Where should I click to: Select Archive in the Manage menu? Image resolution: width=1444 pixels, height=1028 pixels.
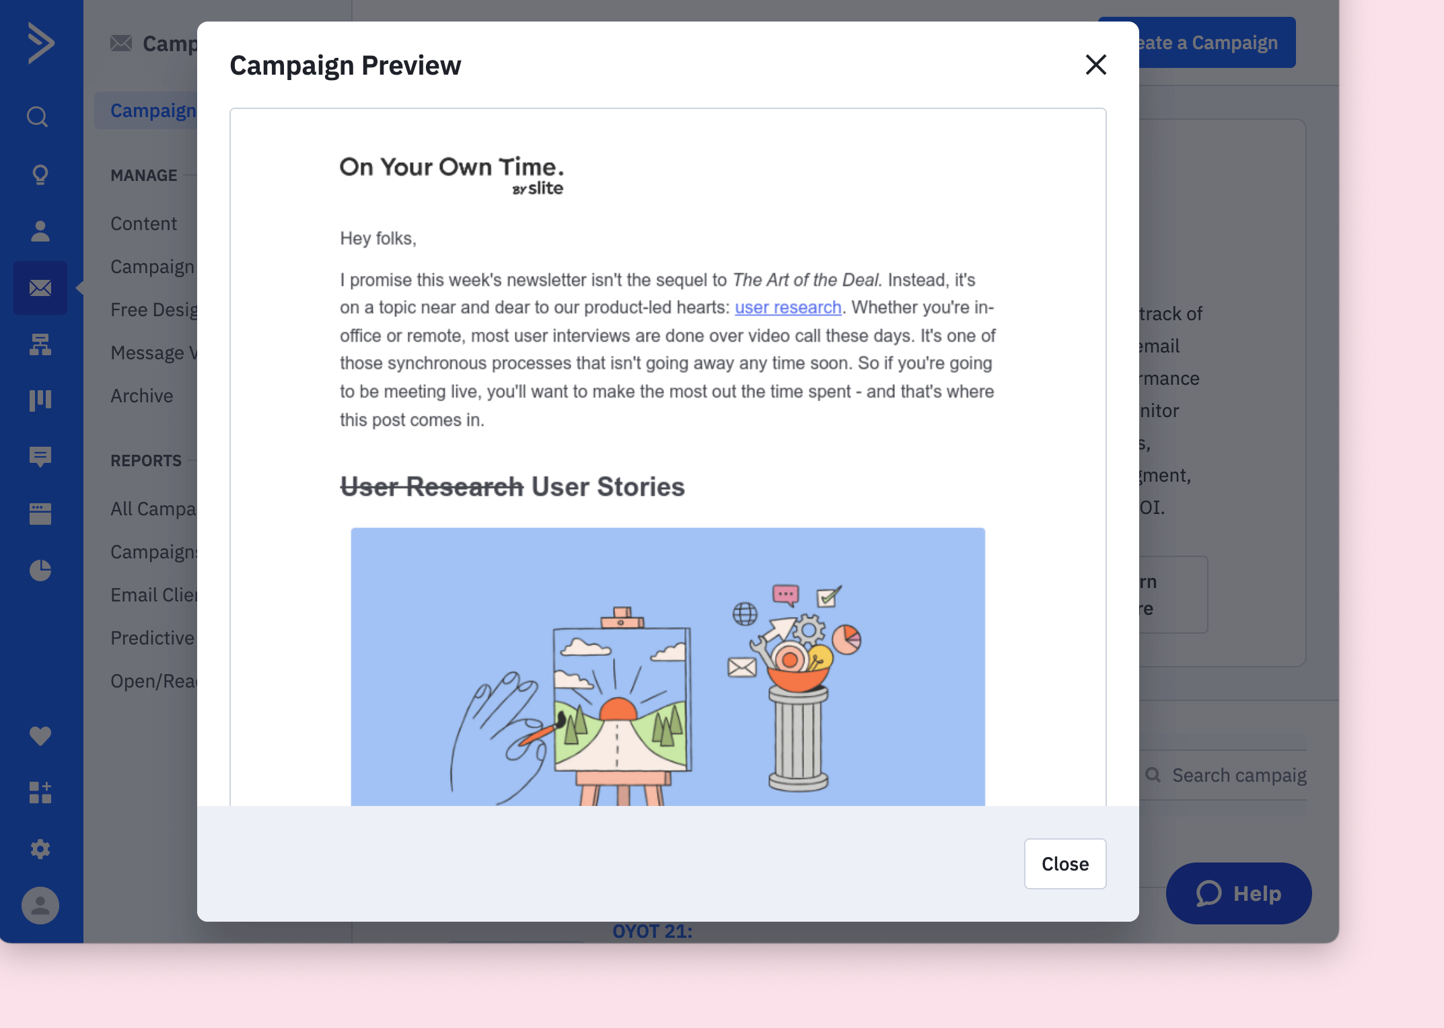(142, 396)
